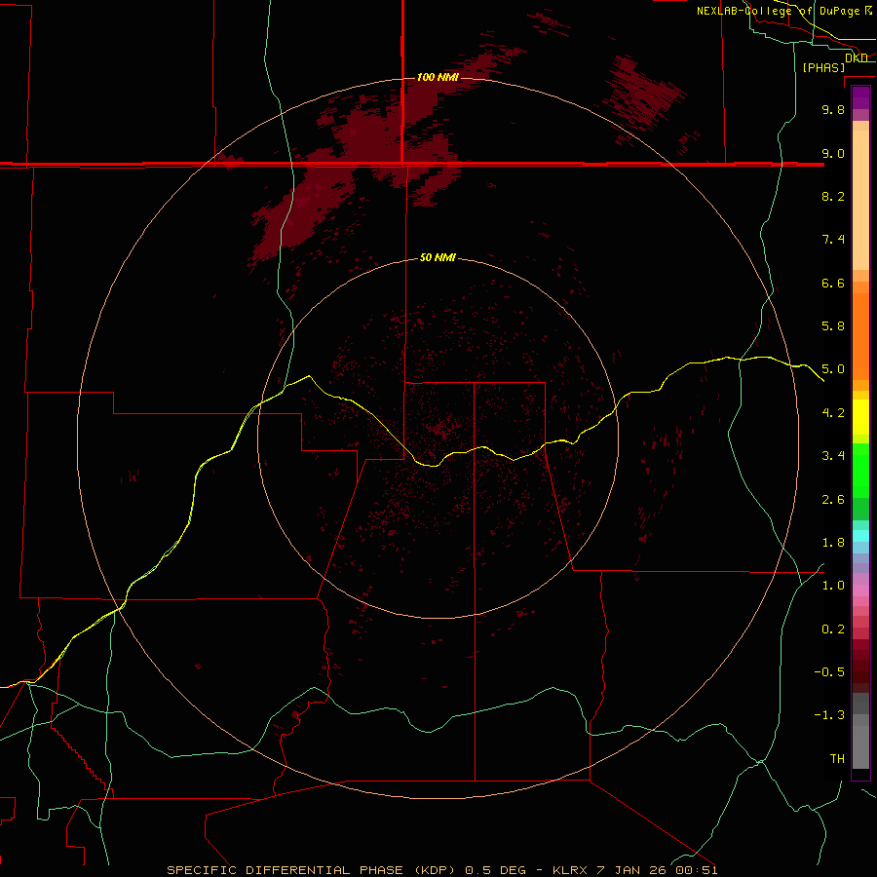Select the 5.8 value on color scale
Image resolution: width=877 pixels, height=877 pixels.
click(833, 326)
